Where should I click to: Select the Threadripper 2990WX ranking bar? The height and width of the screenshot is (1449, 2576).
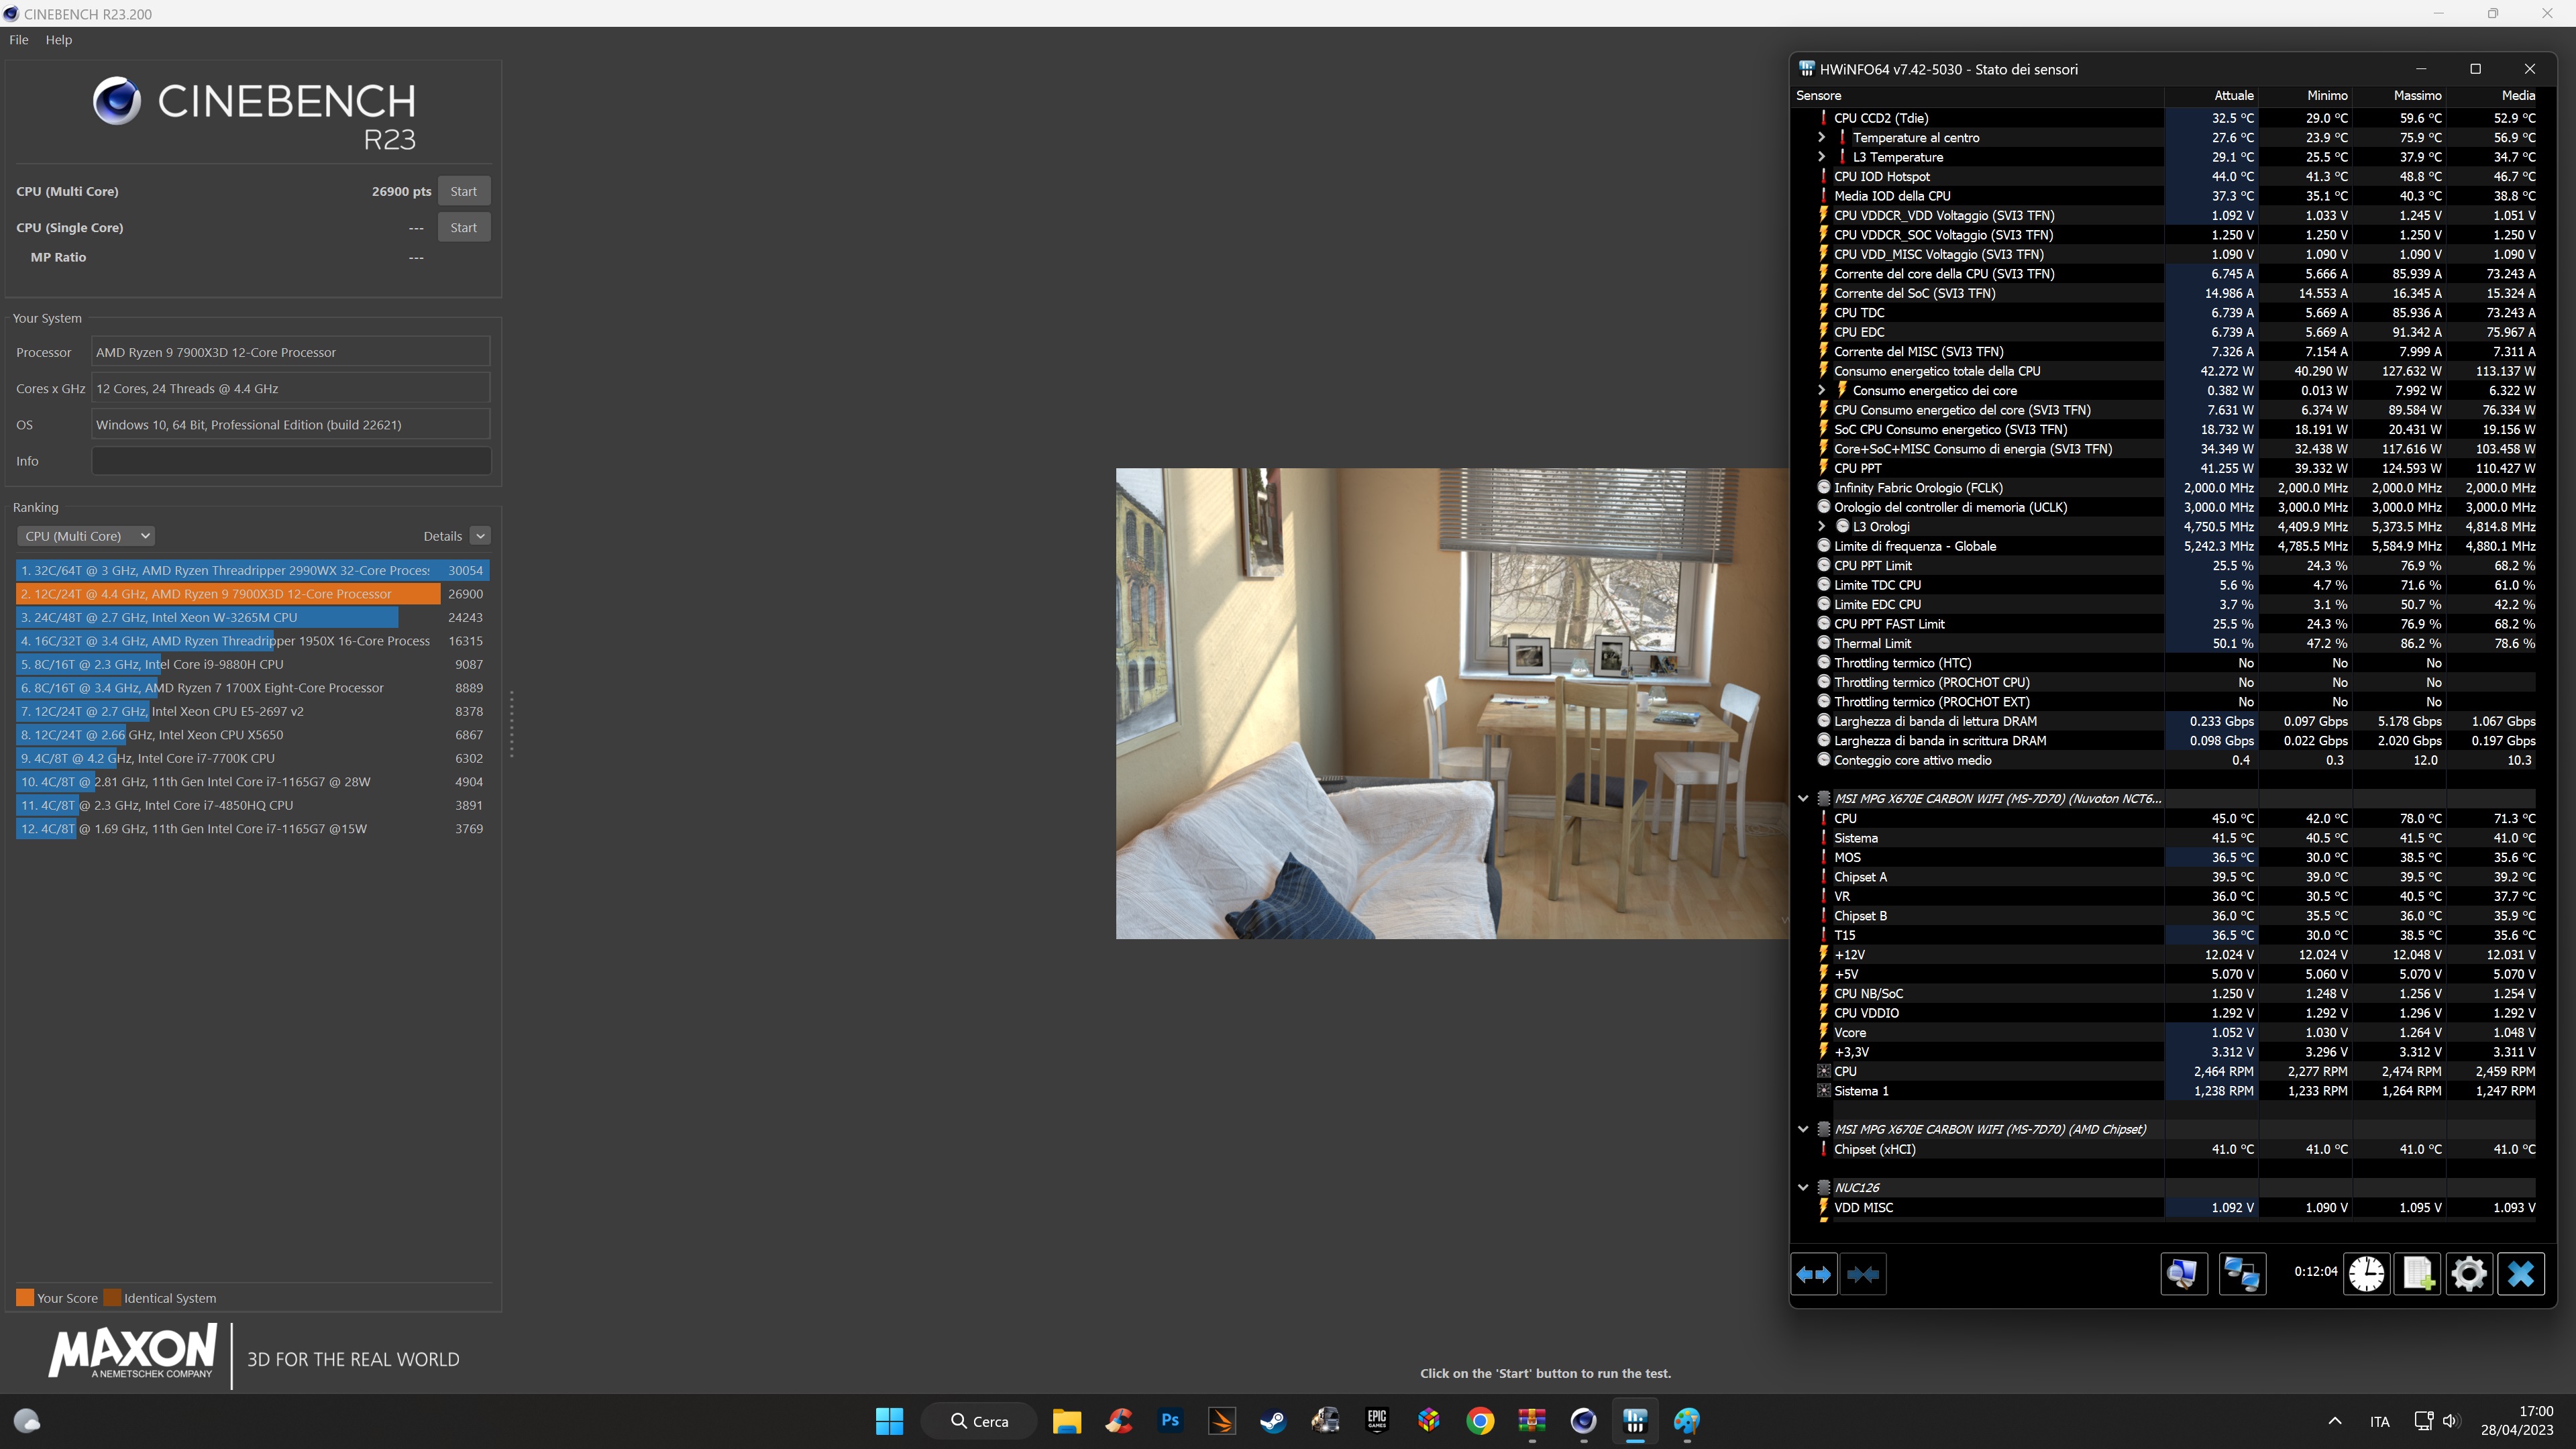coord(250,570)
